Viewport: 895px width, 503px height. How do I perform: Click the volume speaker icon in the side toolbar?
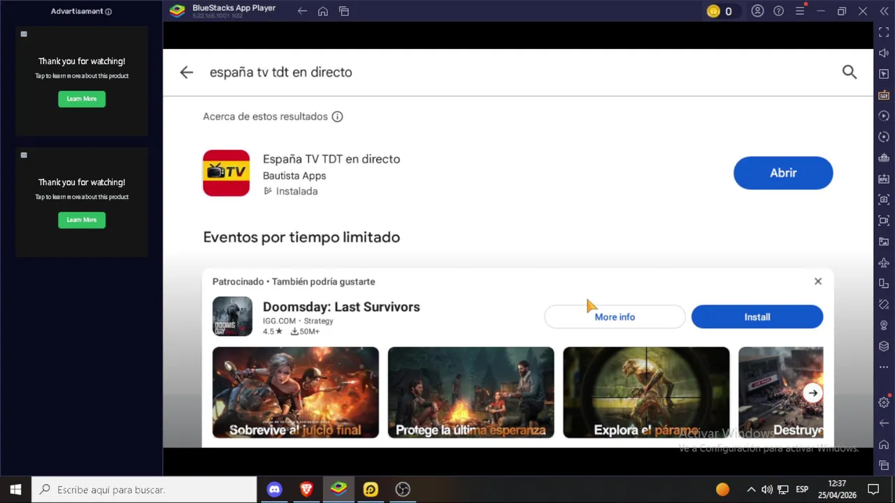(x=884, y=53)
